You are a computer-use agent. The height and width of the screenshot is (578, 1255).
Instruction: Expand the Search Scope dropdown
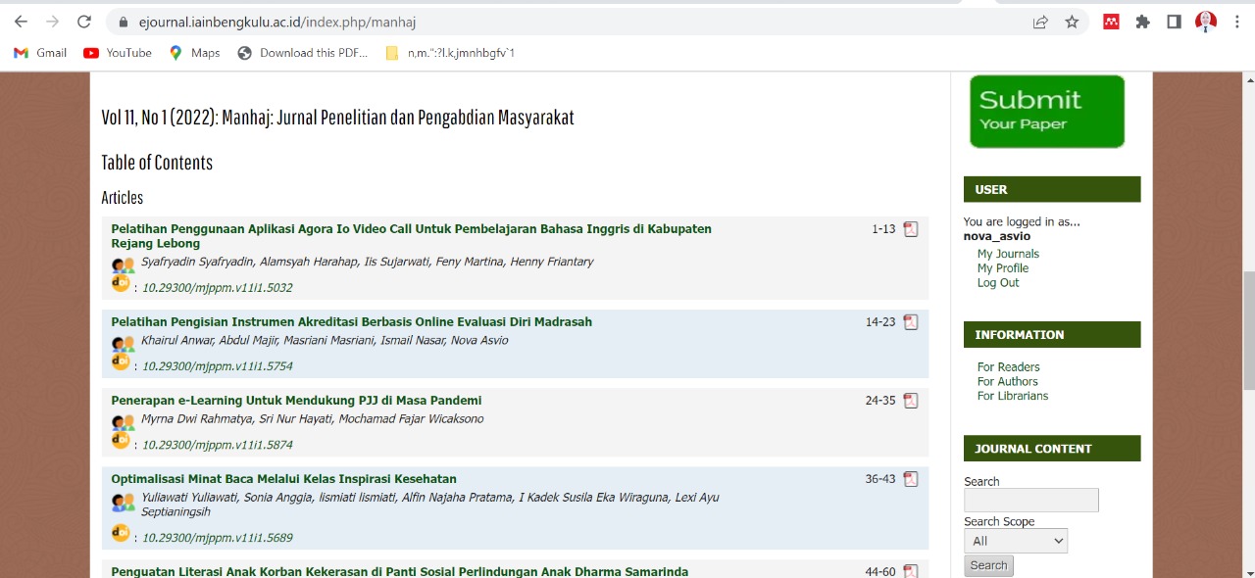pos(1015,541)
